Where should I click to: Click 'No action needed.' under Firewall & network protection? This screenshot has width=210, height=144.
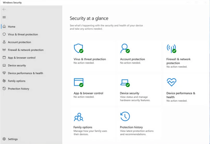point(177,67)
